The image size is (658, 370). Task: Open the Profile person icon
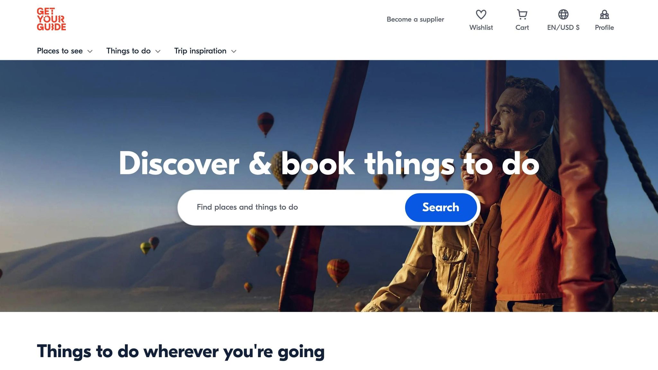(x=604, y=14)
